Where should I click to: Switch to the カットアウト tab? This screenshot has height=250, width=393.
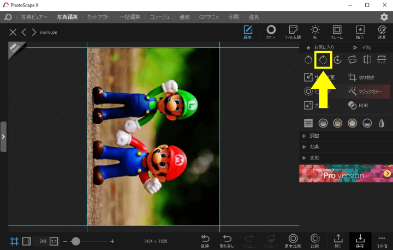[x=98, y=17]
